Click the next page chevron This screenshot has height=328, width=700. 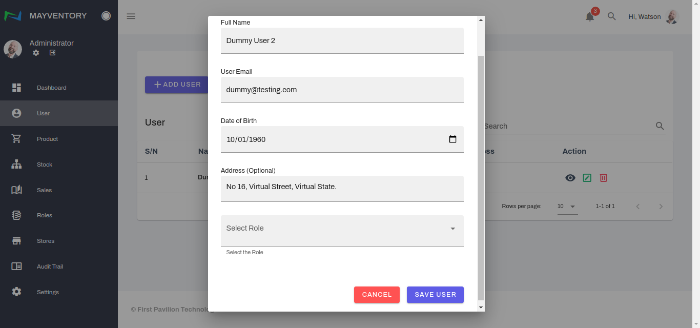coord(661,207)
